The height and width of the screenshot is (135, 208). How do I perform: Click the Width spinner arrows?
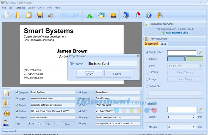click(194, 117)
